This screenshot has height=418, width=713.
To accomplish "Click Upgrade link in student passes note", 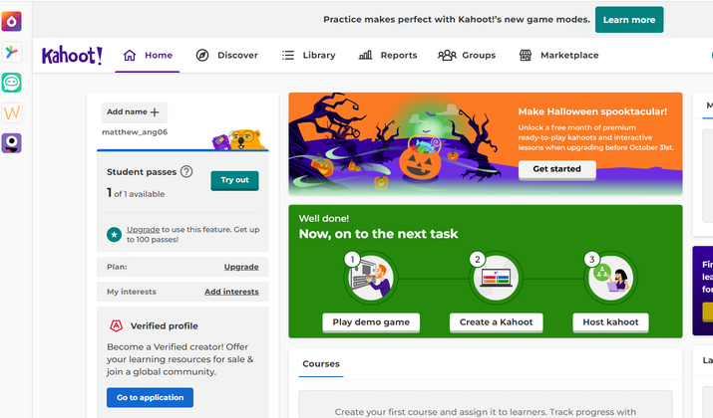I will pyautogui.click(x=144, y=230).
